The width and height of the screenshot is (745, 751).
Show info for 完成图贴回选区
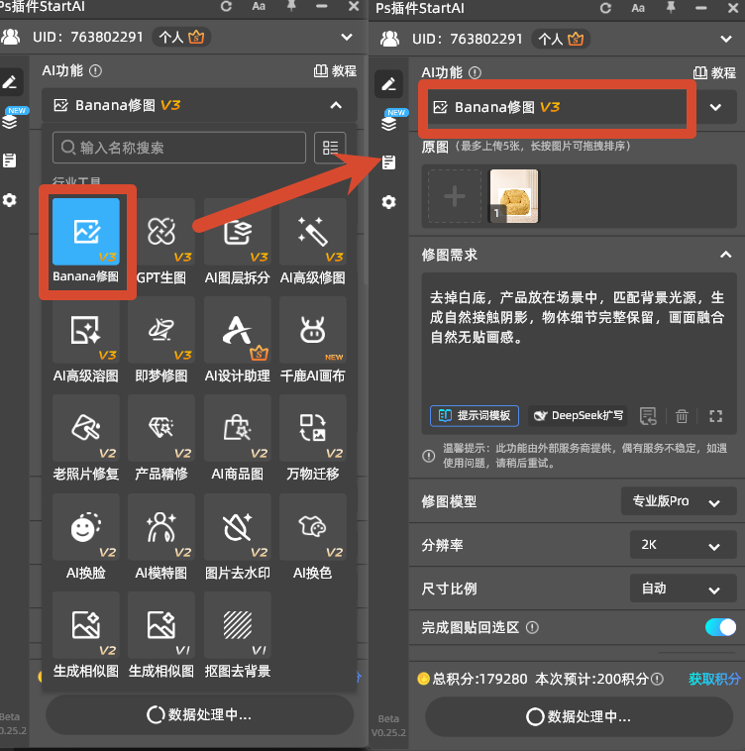[532, 627]
